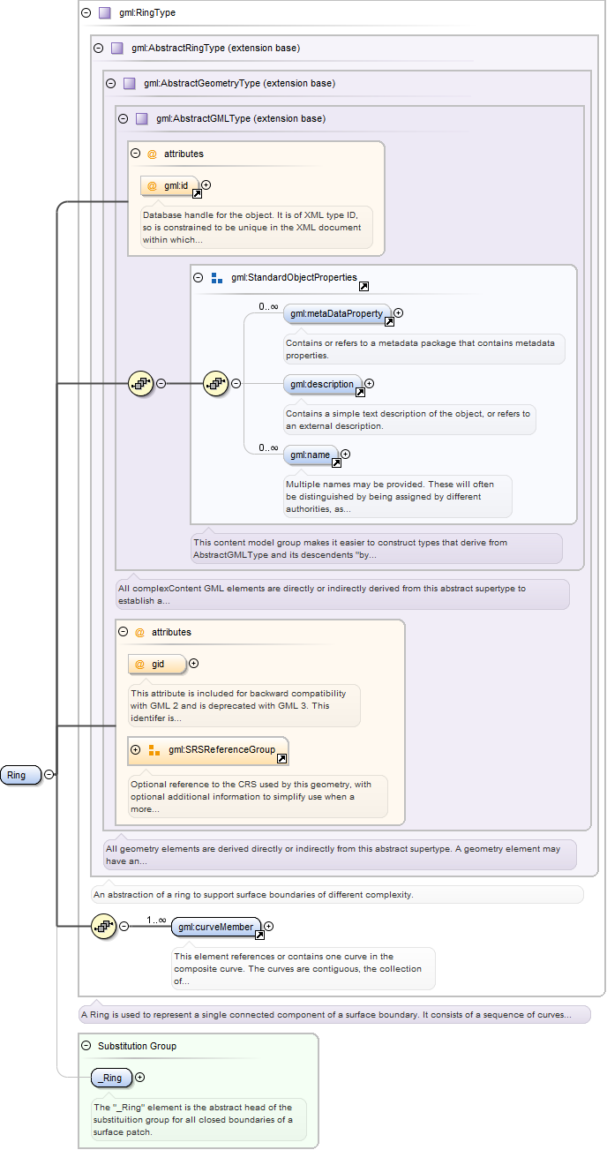Click gml:RingType complex type icon
Screen dimensions: 607x1150
105,13
